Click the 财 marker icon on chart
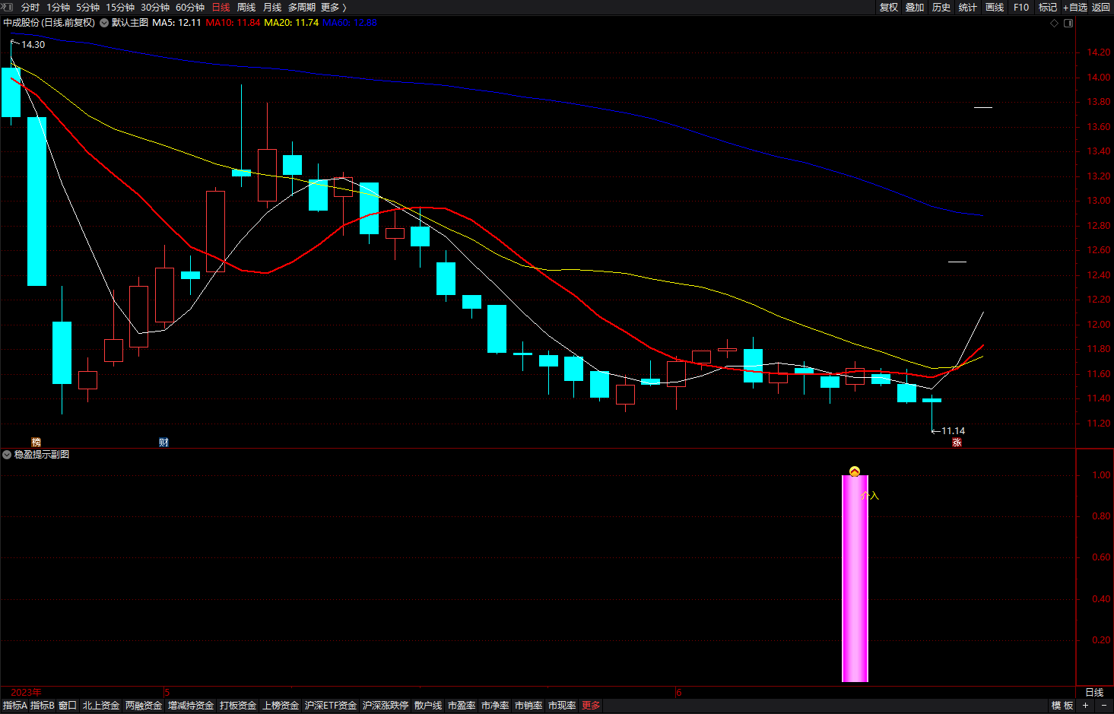This screenshot has width=1114, height=714. click(163, 443)
